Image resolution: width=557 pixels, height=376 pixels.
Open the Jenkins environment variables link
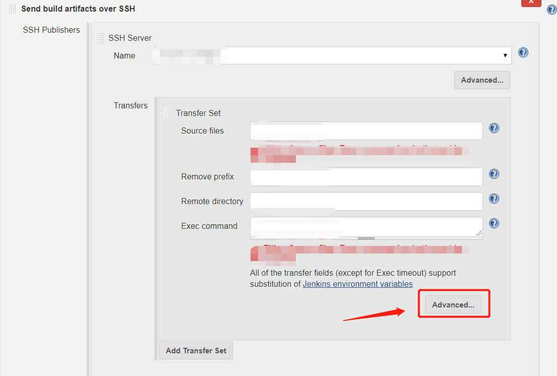(357, 284)
